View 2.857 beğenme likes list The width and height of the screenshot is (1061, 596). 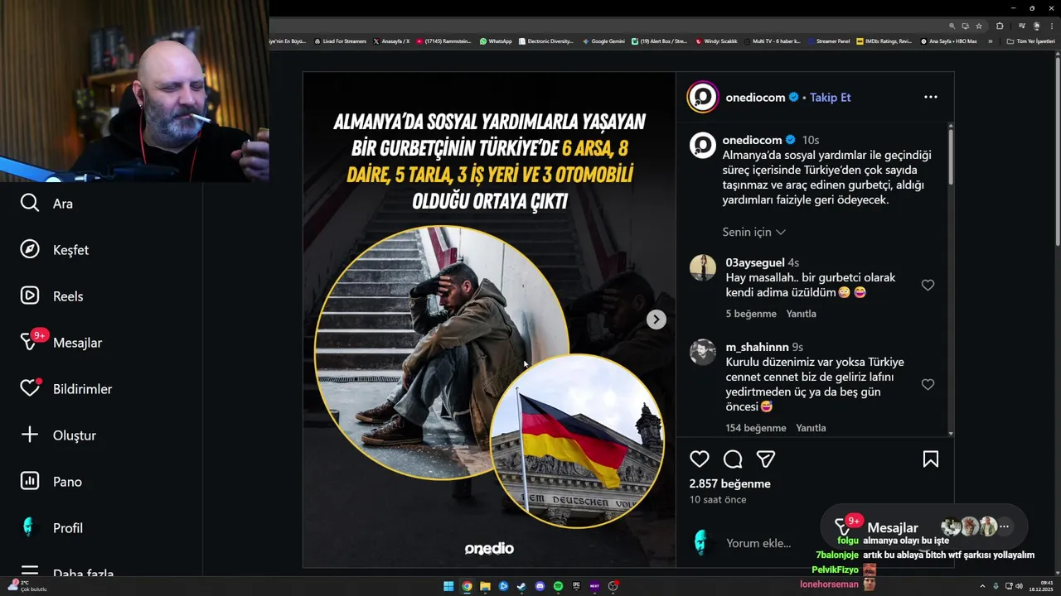coord(729,483)
